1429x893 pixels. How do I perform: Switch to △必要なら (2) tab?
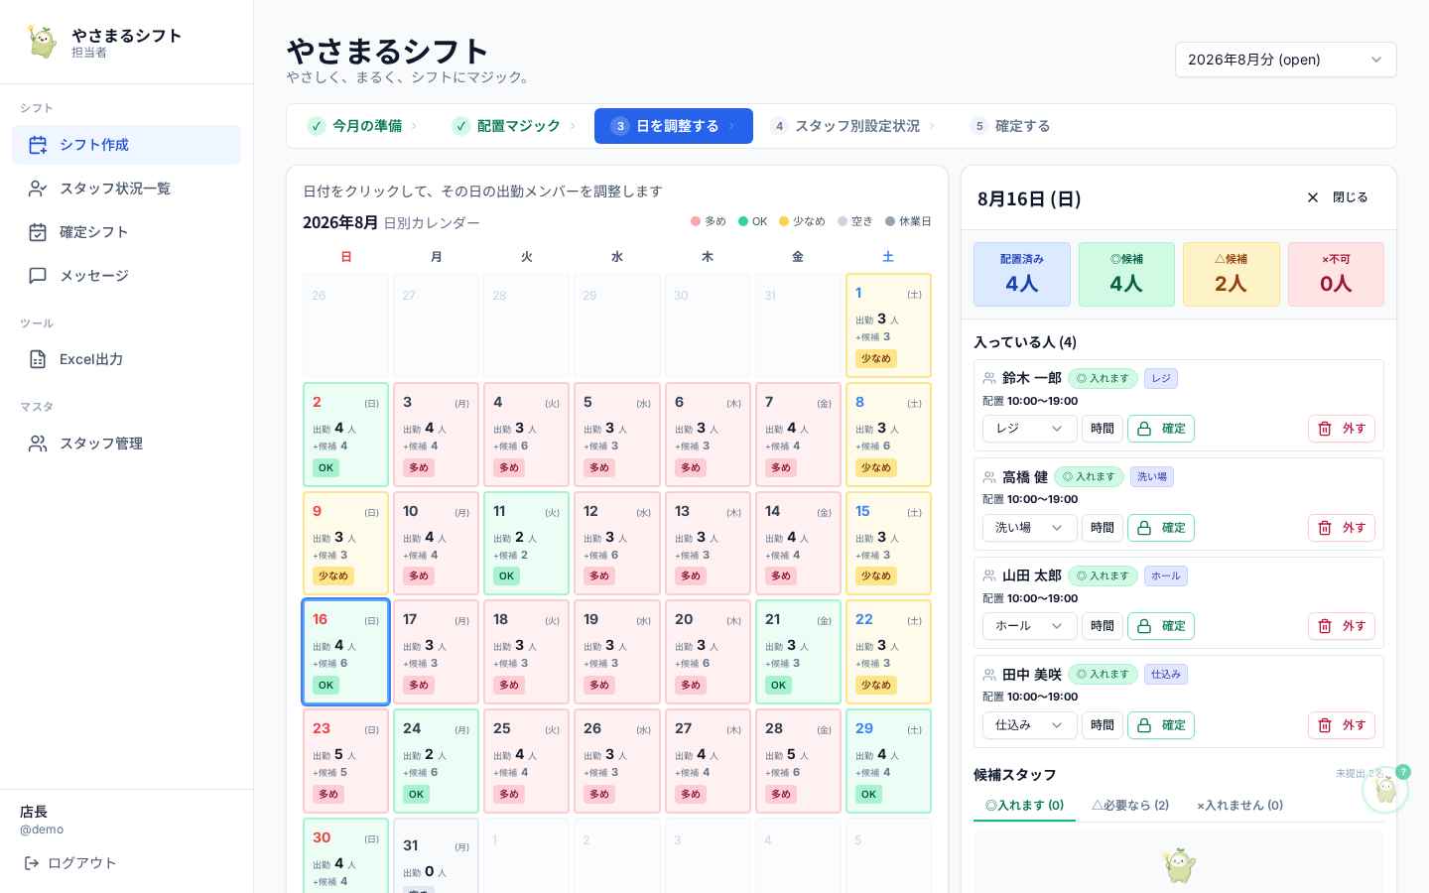(1130, 806)
